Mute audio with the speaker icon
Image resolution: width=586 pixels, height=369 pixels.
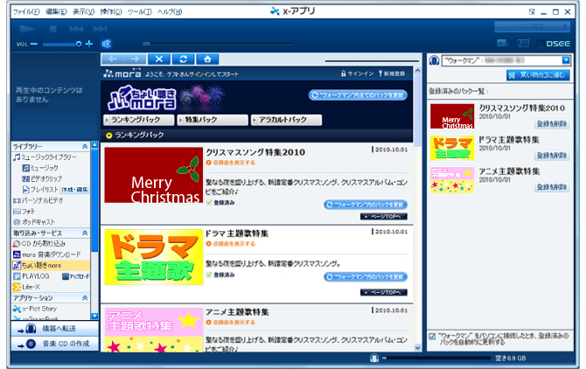[x=106, y=43]
